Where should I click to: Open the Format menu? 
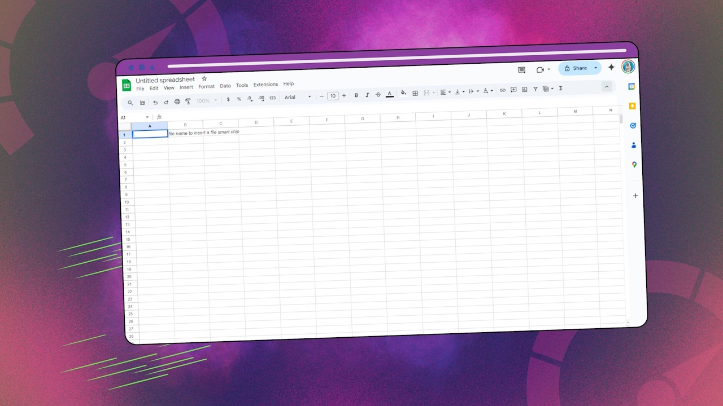[206, 87]
